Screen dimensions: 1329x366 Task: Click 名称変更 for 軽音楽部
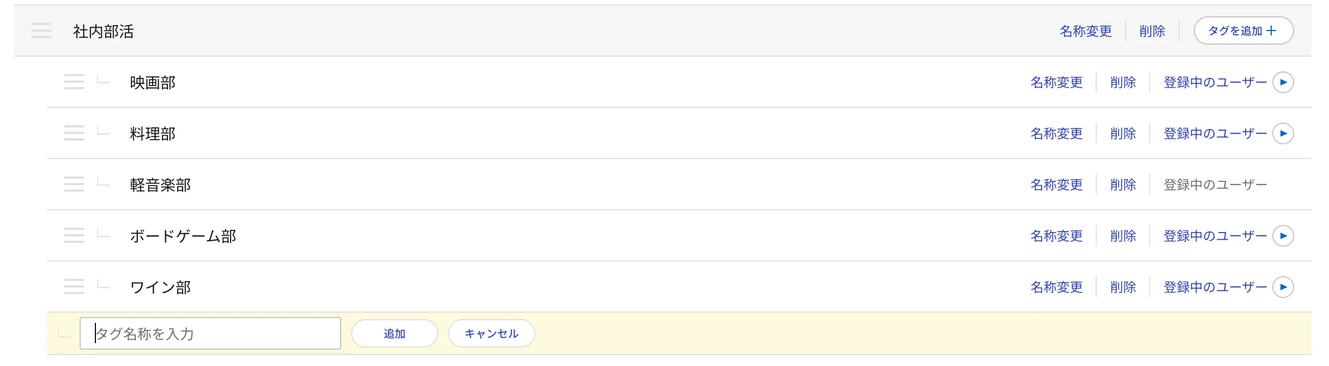(1056, 185)
